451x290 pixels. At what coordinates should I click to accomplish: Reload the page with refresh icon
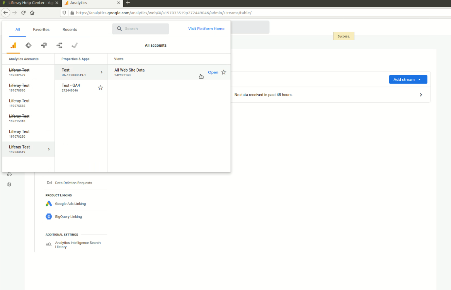coord(24,13)
